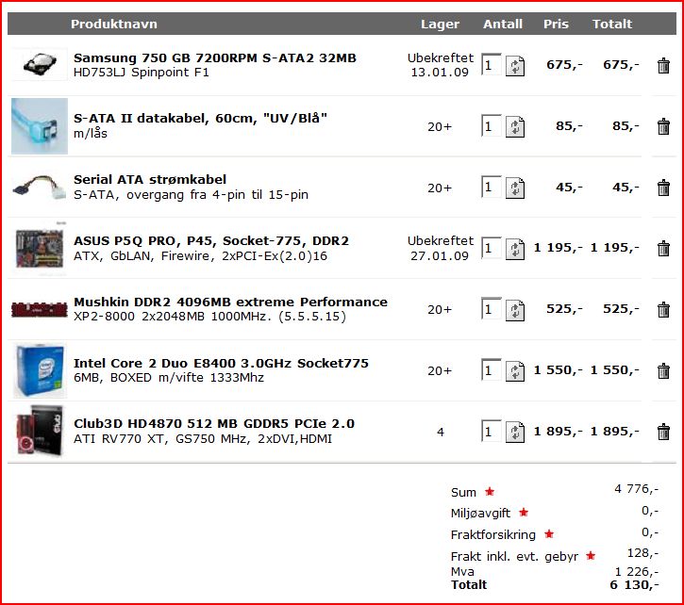
Task: Focus quantity field for Club3D HD4870
Action: click(492, 431)
